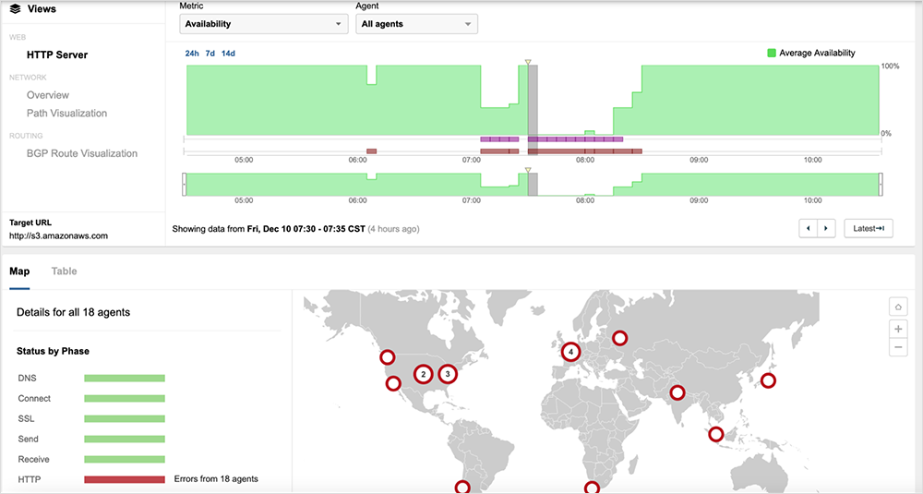This screenshot has height=494, width=923.
Task: Open the All agents dropdown
Action: tap(416, 24)
